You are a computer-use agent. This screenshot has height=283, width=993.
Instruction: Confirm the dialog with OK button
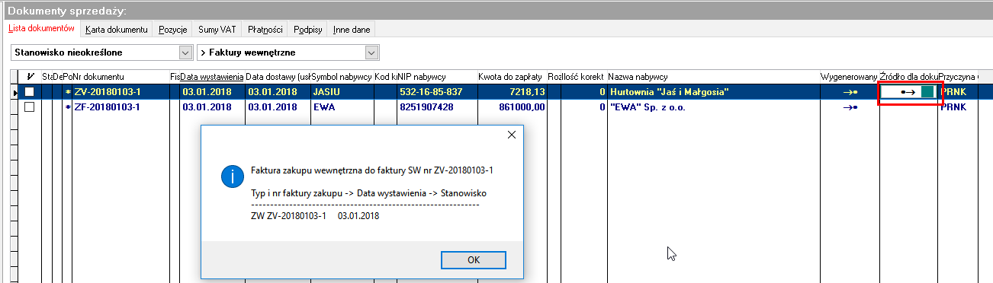(474, 259)
